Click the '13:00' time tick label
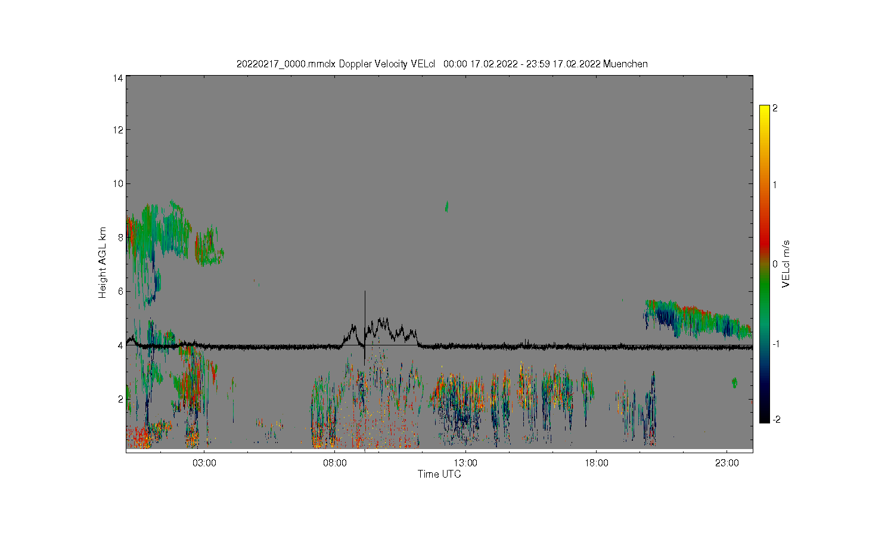 click(x=465, y=463)
